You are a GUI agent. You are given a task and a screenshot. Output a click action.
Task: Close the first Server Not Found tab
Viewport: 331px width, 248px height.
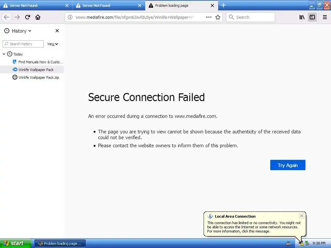click(x=67, y=5)
